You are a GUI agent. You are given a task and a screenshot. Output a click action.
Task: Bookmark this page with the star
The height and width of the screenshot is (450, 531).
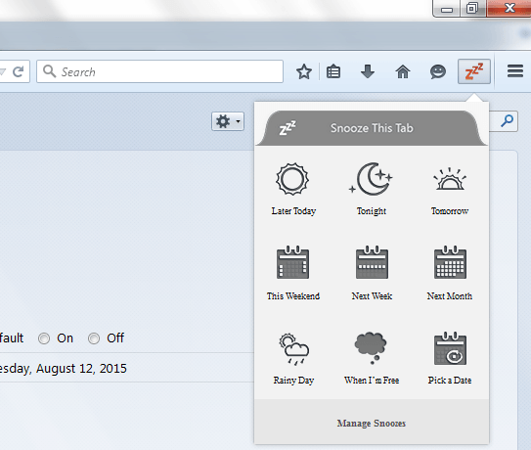coord(304,71)
